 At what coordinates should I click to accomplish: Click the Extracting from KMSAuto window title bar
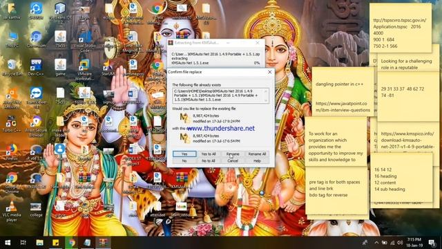(216, 43)
